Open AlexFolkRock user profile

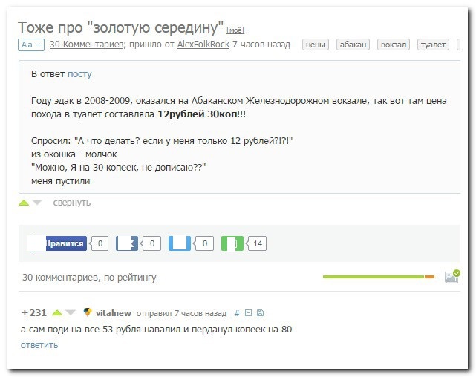click(x=203, y=45)
